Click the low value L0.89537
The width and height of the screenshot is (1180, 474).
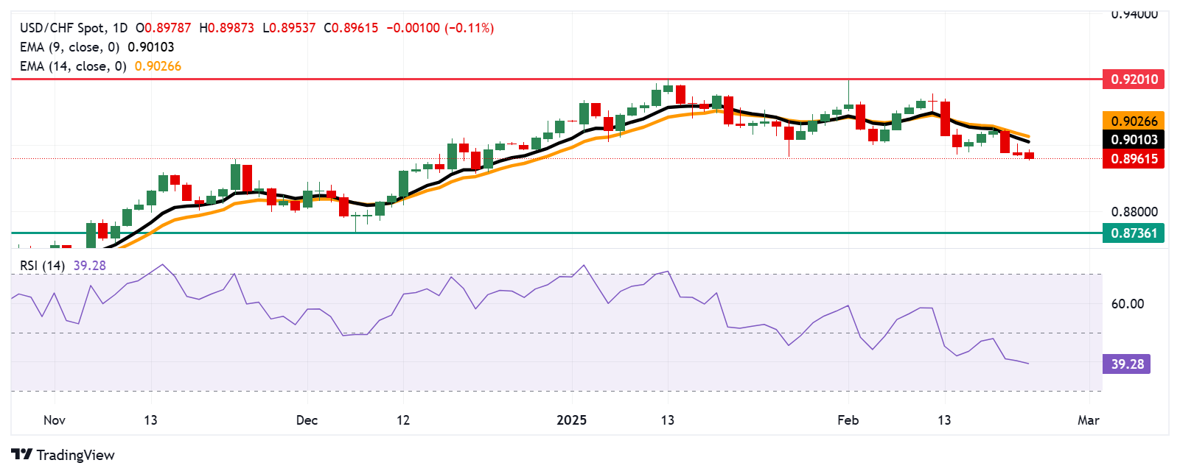289,28
